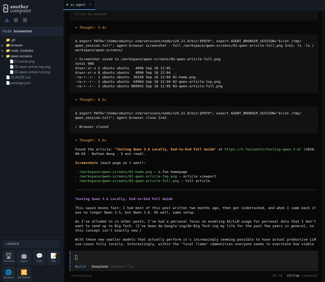Launch the Agent app
This screenshot has width=325, height=282.
click(24, 258)
